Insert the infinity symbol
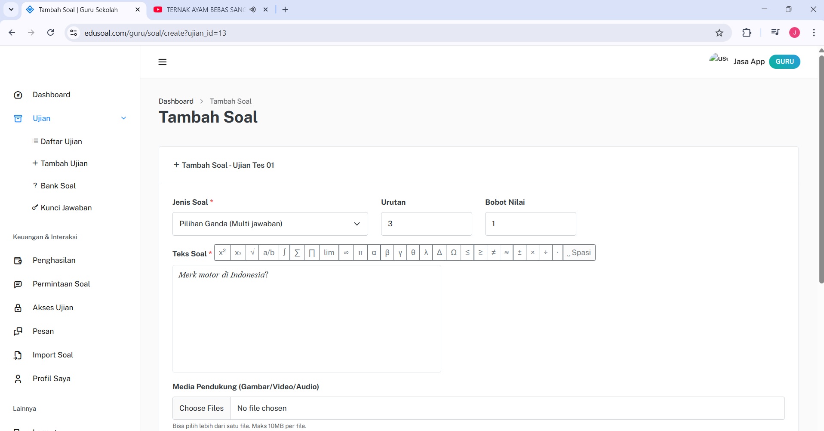This screenshot has height=431, width=824. pos(346,252)
